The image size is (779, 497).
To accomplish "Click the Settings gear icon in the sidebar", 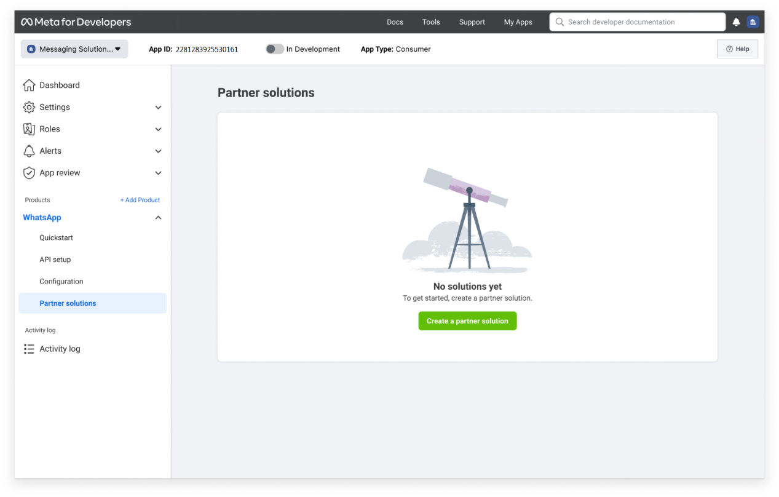I will point(29,107).
